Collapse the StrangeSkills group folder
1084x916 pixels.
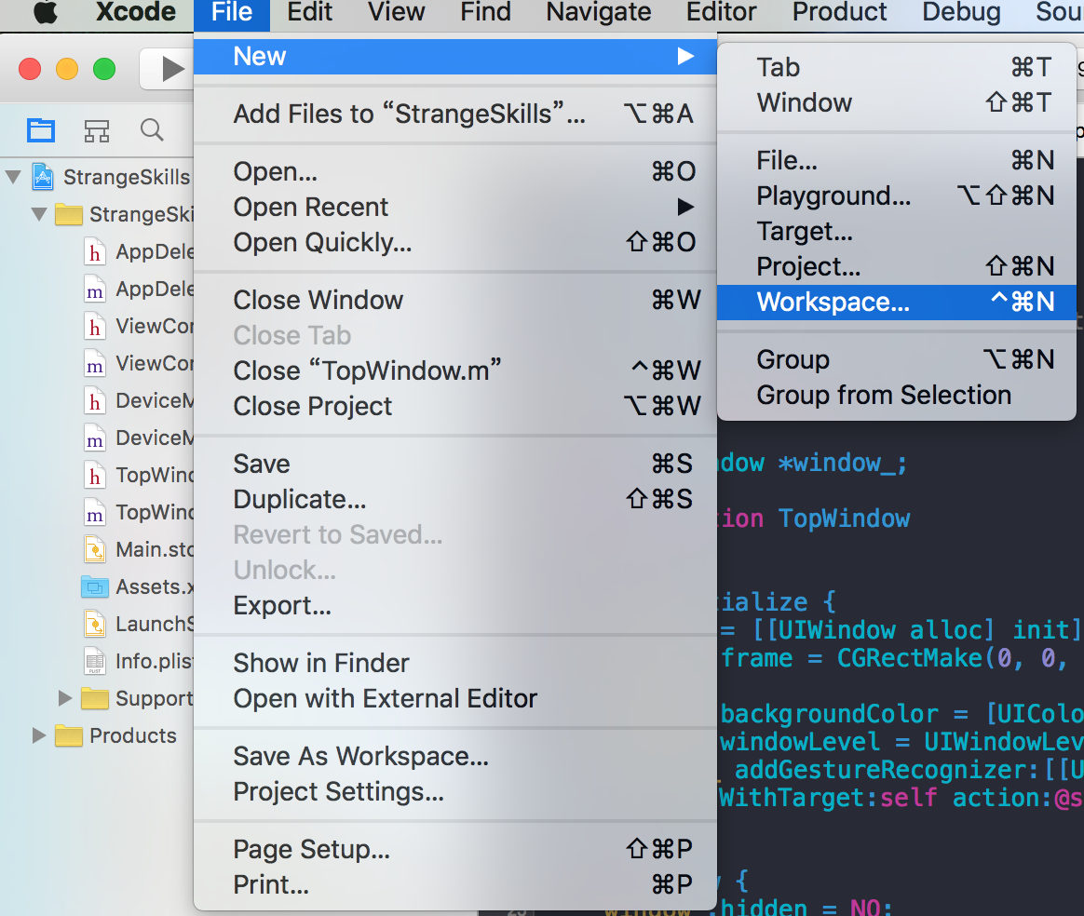click(x=39, y=214)
